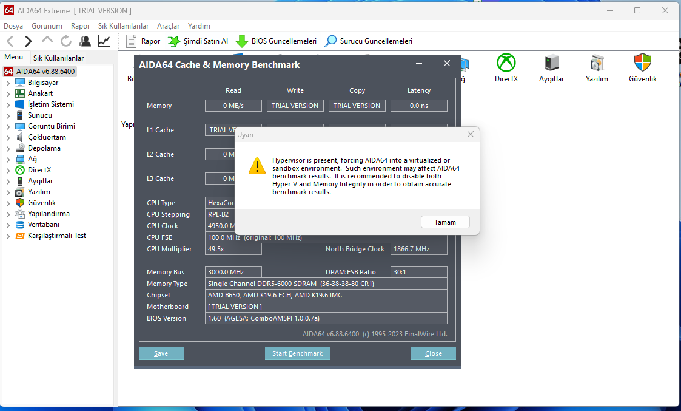The width and height of the screenshot is (681, 411).
Task: Click the Start Benchmark button
Action: [298, 353]
